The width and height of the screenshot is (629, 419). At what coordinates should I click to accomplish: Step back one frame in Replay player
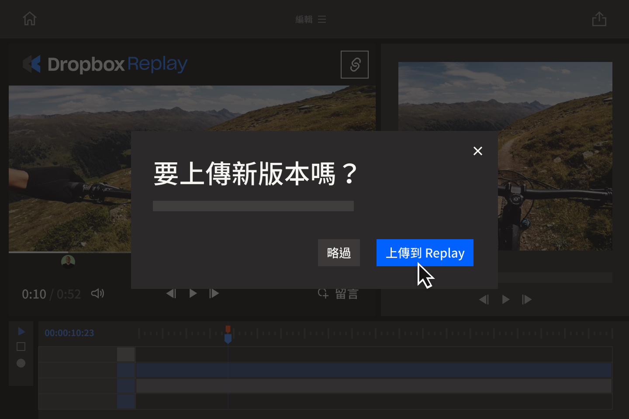[171, 293]
